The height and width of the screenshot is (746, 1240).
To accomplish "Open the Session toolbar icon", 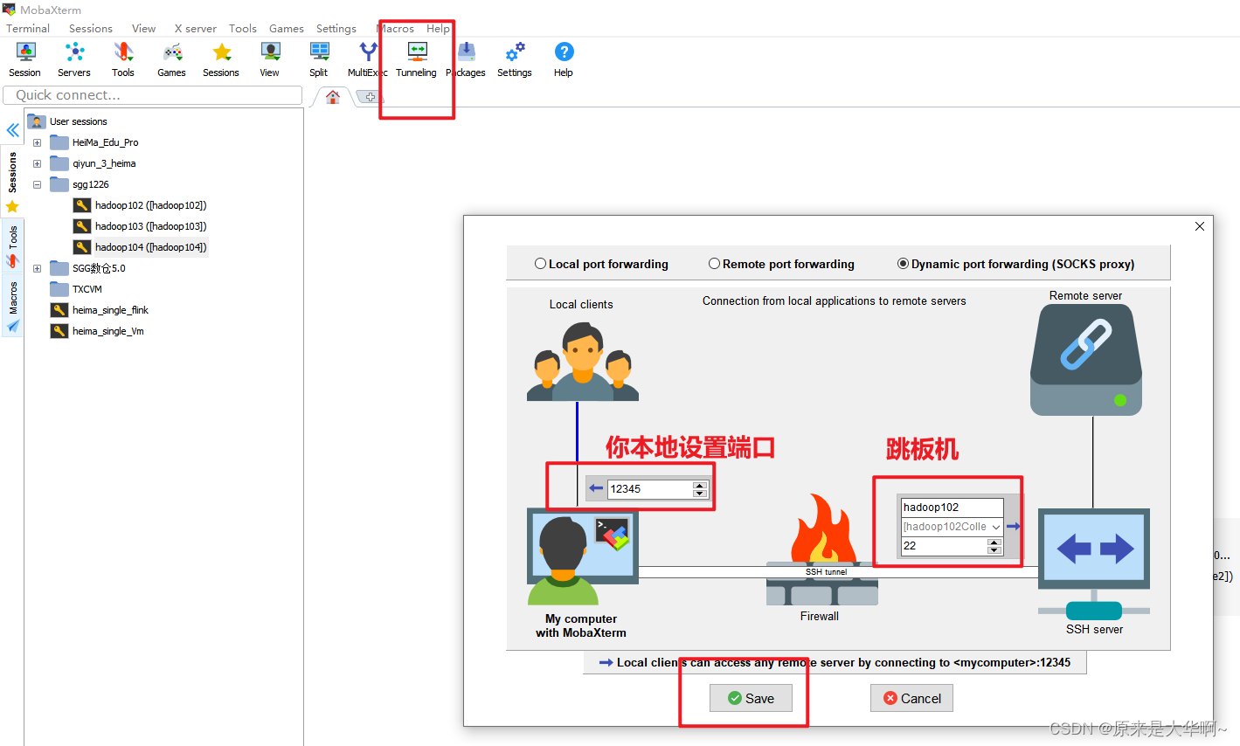I will [25, 59].
